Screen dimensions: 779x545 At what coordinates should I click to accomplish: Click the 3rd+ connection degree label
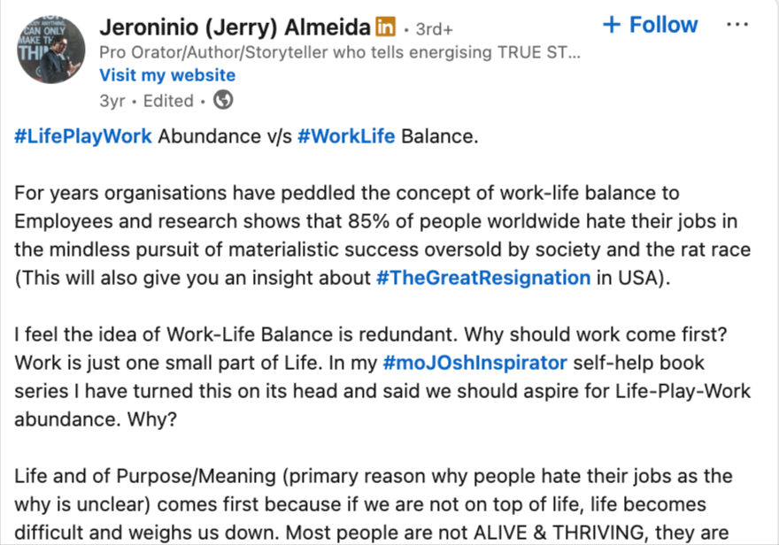click(435, 29)
